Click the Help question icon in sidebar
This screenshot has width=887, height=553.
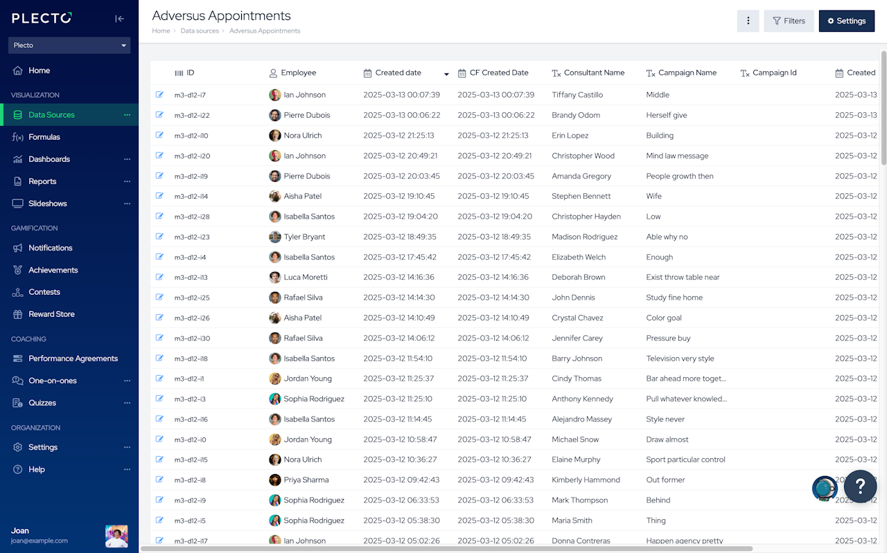click(17, 469)
